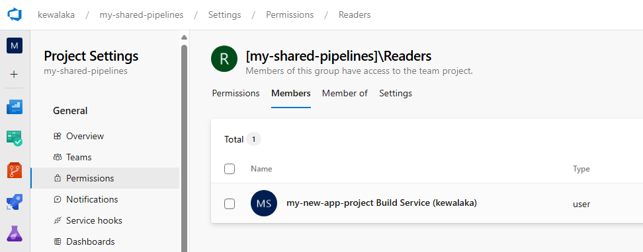Click the Teams settings icon
This screenshot has width=643, height=252.
(58, 158)
